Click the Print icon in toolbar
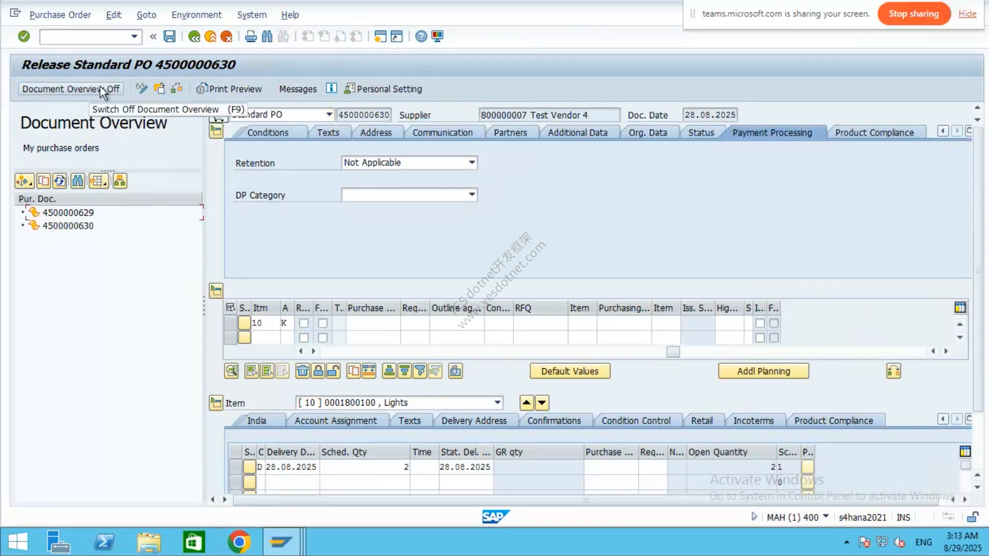The width and height of the screenshot is (989, 556). 251,37
